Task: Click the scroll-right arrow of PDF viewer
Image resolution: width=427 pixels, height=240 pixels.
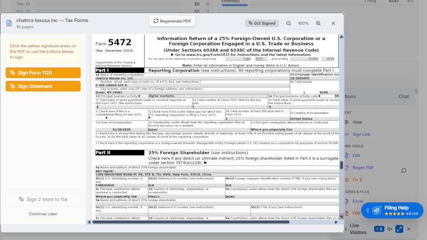Action: 336,222
